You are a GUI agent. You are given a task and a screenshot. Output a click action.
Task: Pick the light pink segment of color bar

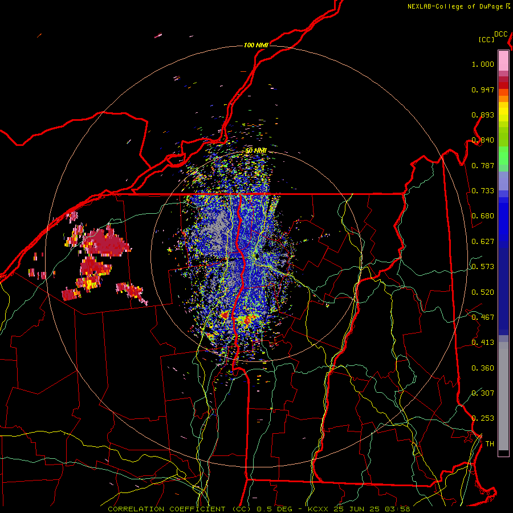pyautogui.click(x=503, y=61)
